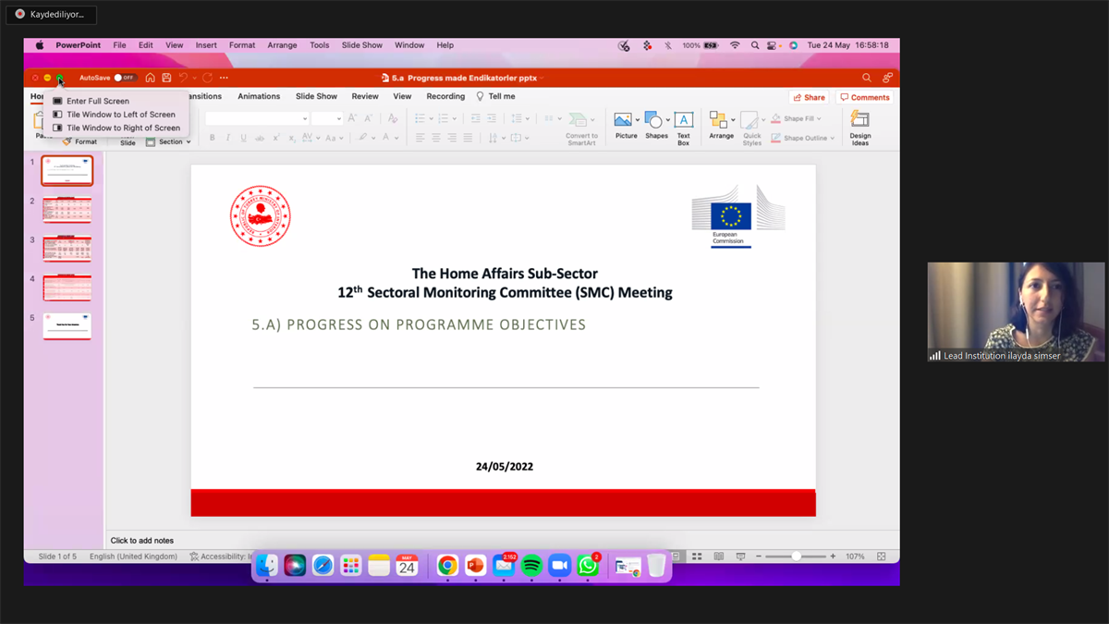This screenshot has height=624, width=1109.
Task: Click the Arrange icon
Action: pos(718,119)
